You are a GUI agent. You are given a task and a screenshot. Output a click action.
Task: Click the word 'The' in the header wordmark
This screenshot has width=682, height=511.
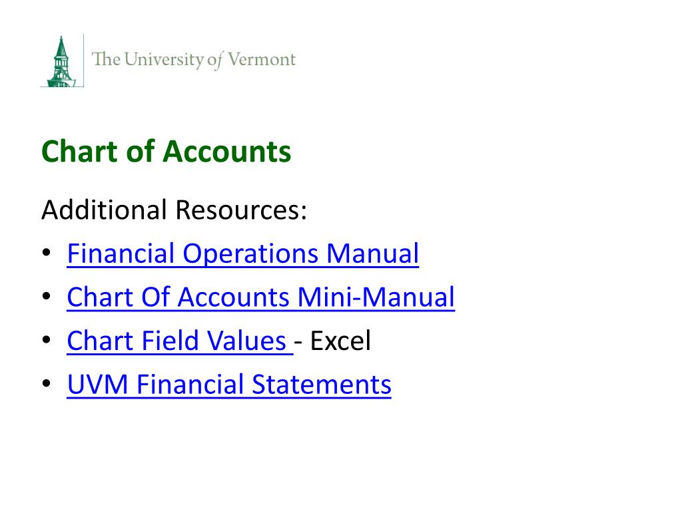106,59
